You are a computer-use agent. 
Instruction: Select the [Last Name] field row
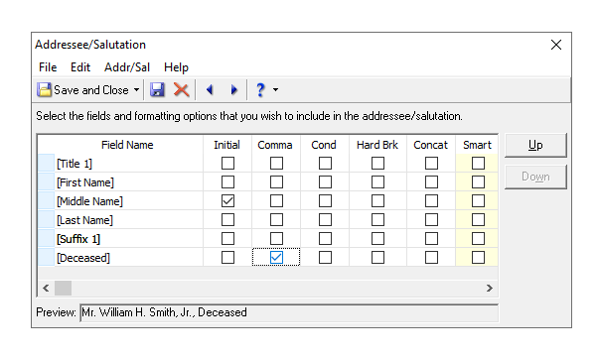[x=129, y=220]
